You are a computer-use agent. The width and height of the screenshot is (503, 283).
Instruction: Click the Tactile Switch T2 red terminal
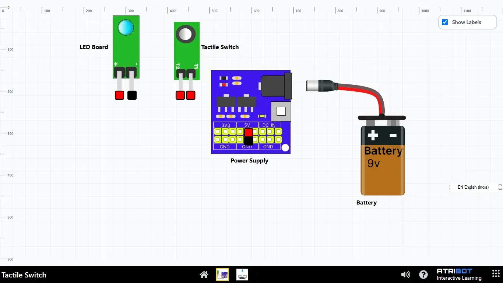(180, 95)
